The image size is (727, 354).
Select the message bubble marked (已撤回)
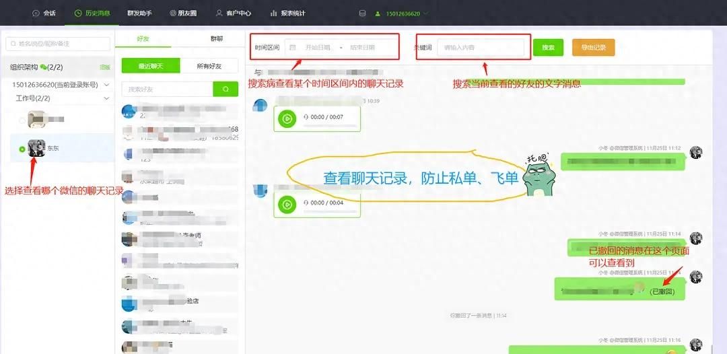tap(620, 291)
